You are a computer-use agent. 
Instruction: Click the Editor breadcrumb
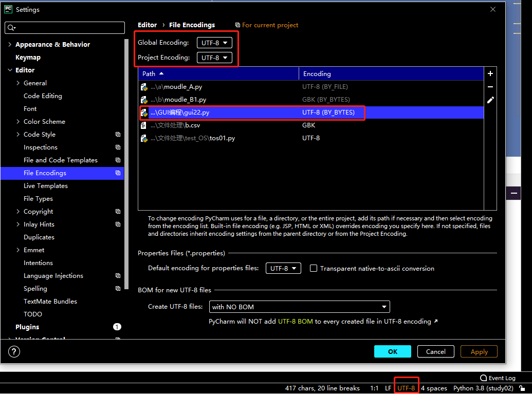point(147,25)
